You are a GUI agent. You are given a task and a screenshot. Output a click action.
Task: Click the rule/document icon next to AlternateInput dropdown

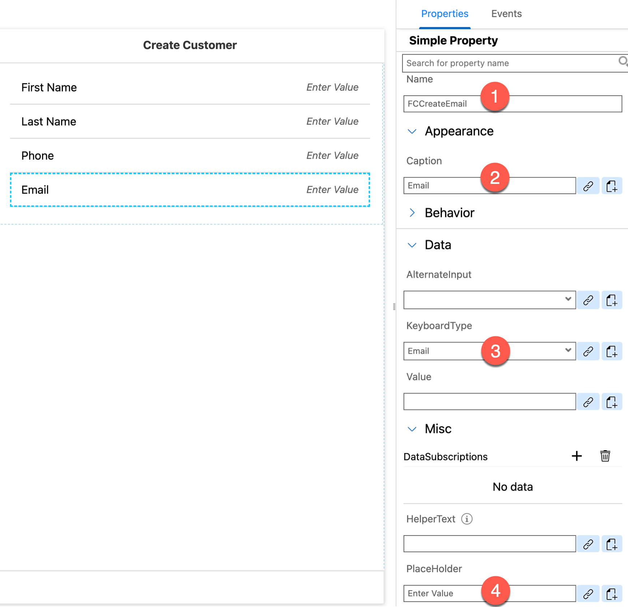611,300
